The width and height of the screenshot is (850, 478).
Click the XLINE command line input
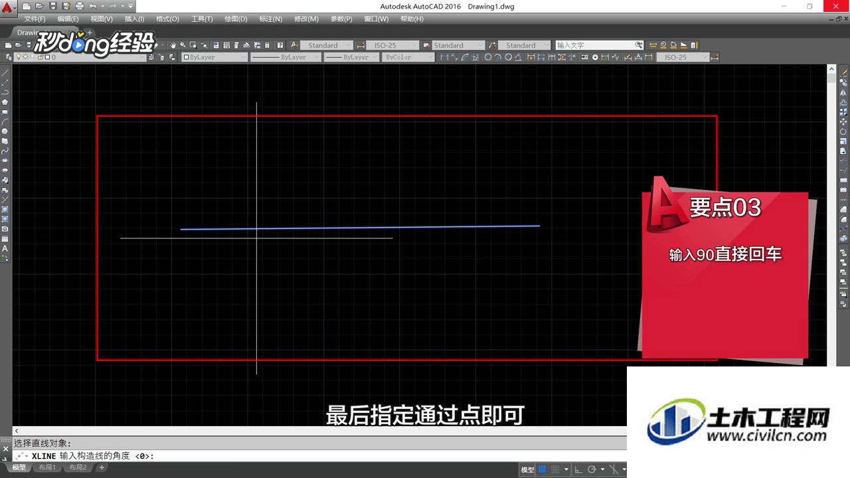[x=319, y=456]
